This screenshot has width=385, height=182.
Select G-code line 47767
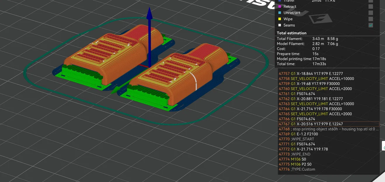pyautogui.click(x=329, y=124)
